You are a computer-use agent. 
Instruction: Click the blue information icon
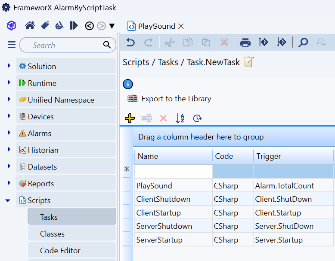pyautogui.click(x=128, y=84)
